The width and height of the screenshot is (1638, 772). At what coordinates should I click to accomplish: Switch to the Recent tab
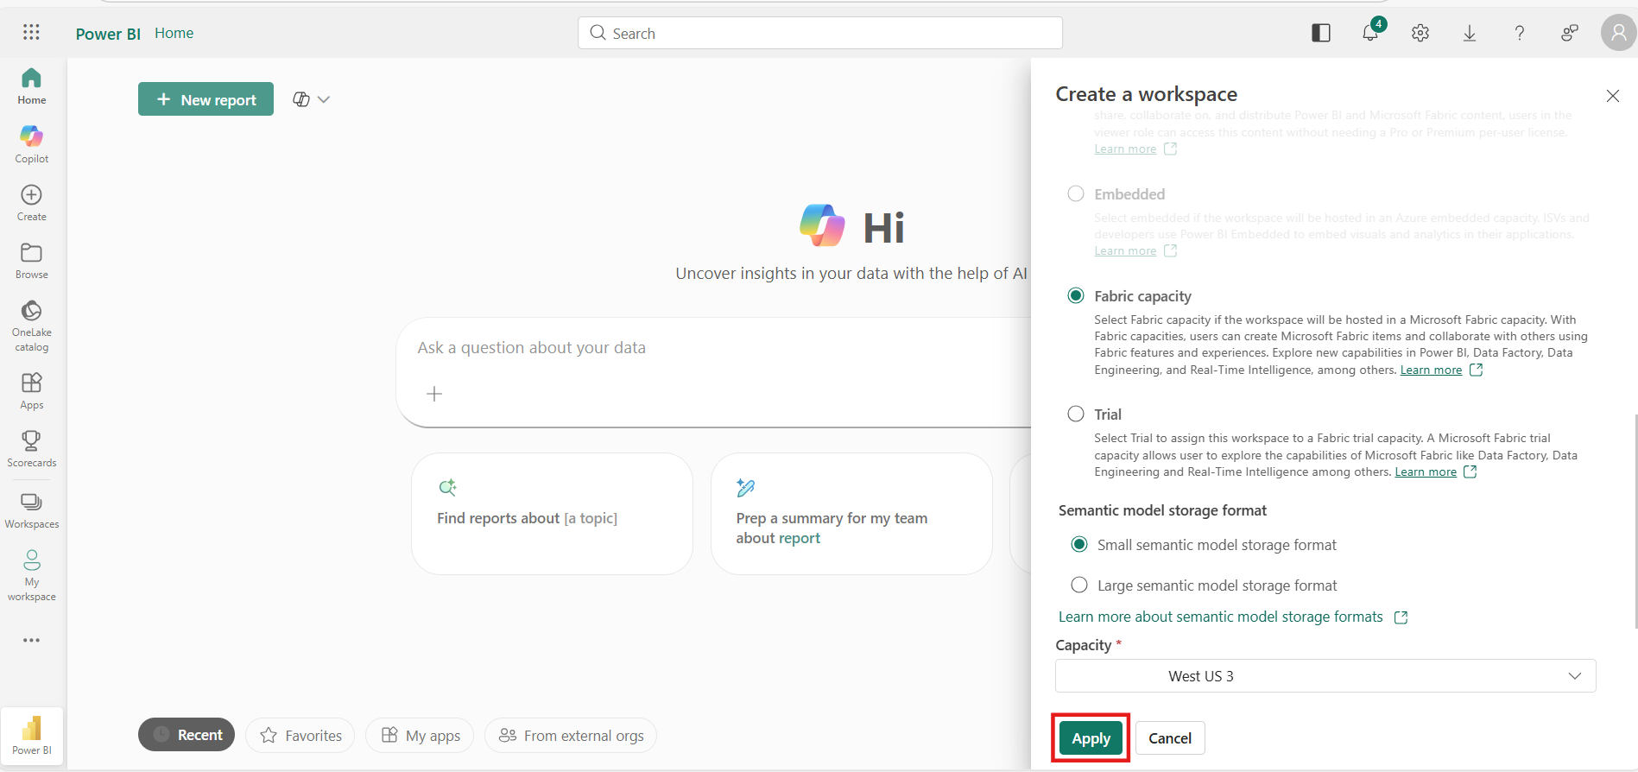(187, 735)
